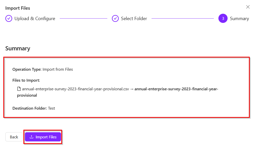Image resolution: width=253 pixels, height=146 pixels.
Task: Select the Summary step label
Action: (239, 19)
